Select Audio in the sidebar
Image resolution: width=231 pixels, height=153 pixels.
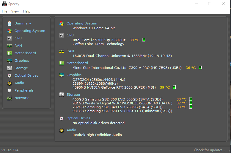pyautogui.click(x=19, y=83)
